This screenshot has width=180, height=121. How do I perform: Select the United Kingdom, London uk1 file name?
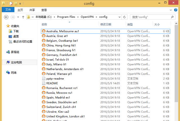66,116
